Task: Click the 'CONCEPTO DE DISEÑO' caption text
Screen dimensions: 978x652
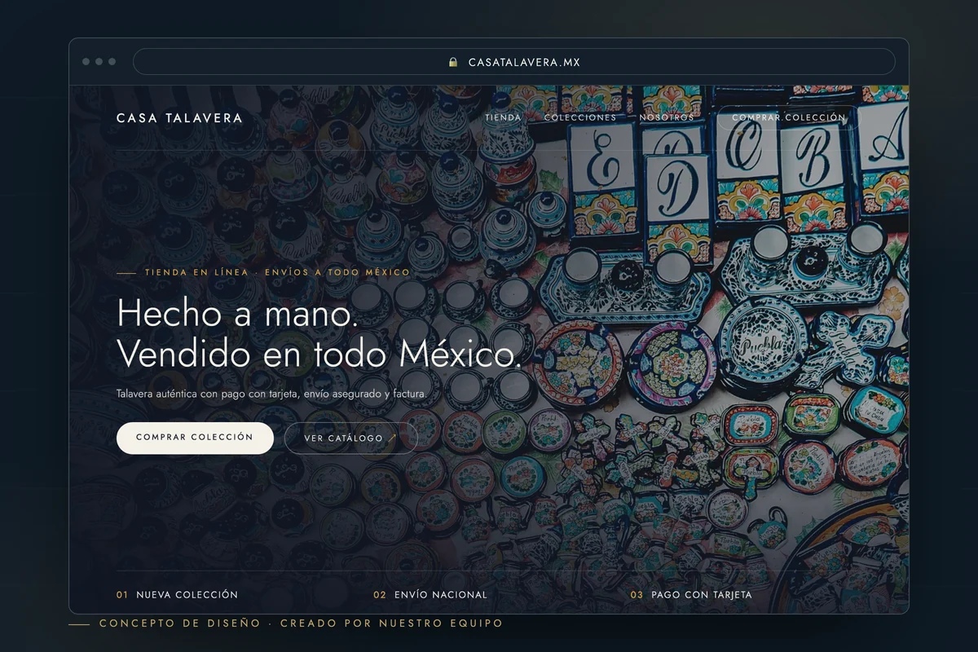Action: (x=180, y=623)
